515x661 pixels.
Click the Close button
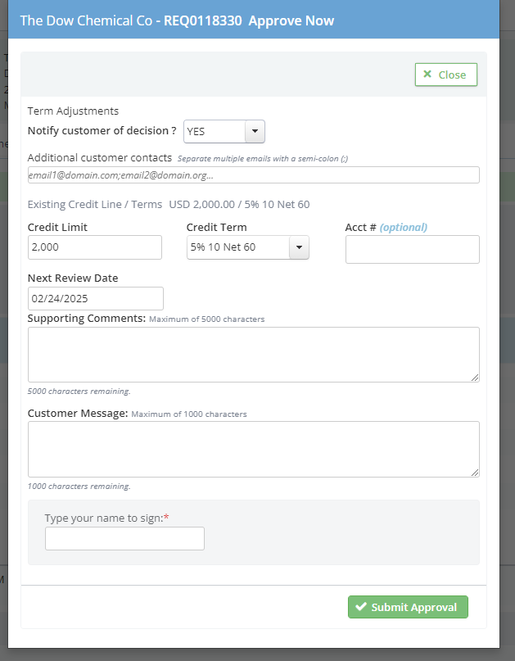click(446, 75)
